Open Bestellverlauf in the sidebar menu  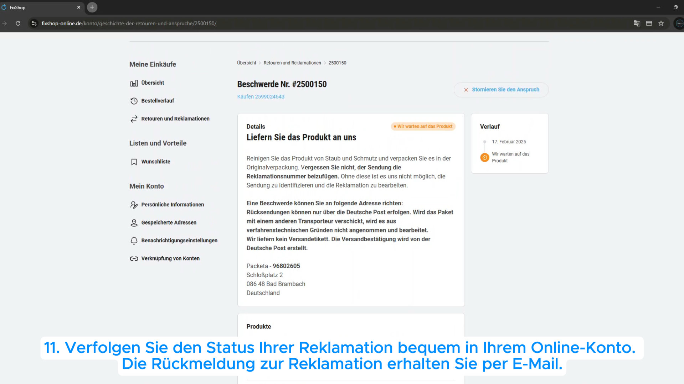[158, 101]
